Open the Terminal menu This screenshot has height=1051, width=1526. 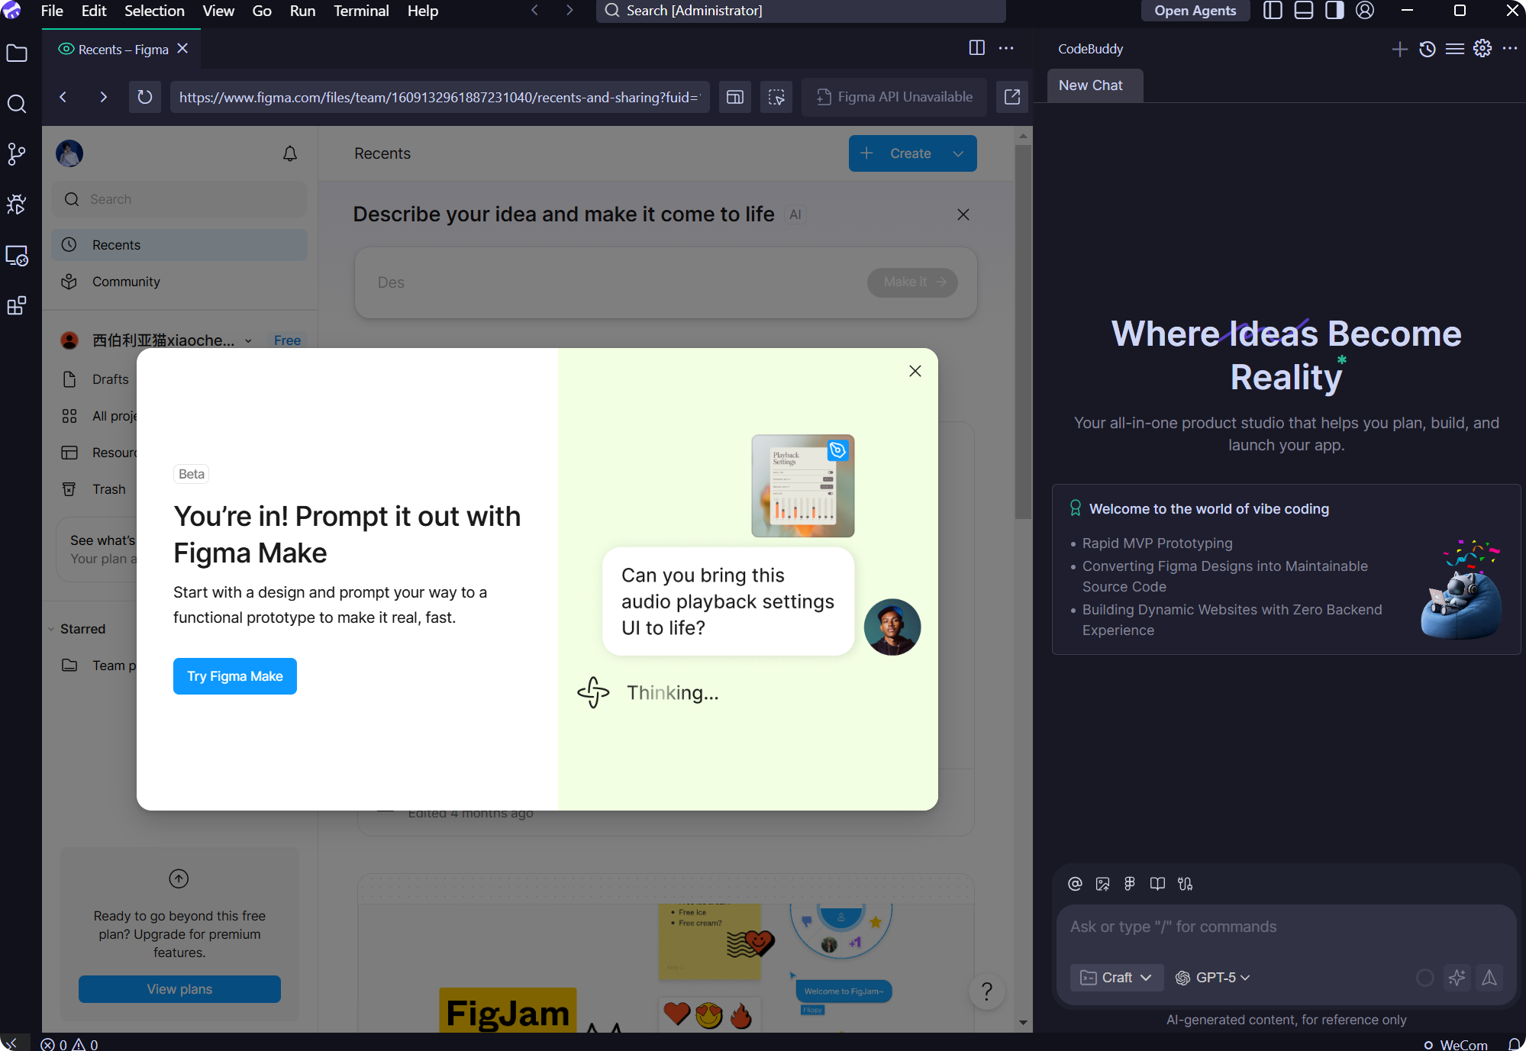click(x=361, y=11)
